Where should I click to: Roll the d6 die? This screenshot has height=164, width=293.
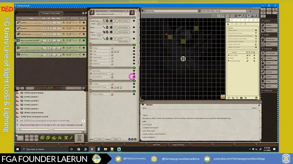click(66, 138)
